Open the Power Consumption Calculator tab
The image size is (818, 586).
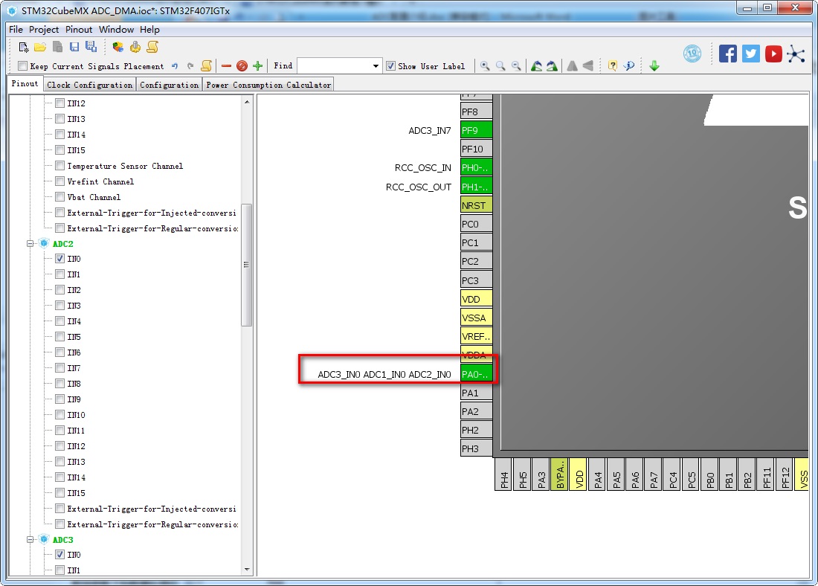[268, 85]
